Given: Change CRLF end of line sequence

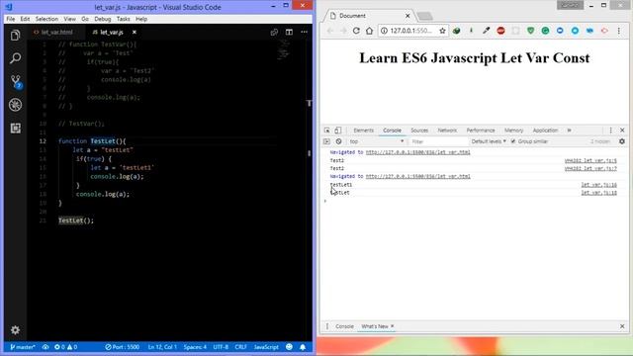Looking at the screenshot, I should (240, 347).
